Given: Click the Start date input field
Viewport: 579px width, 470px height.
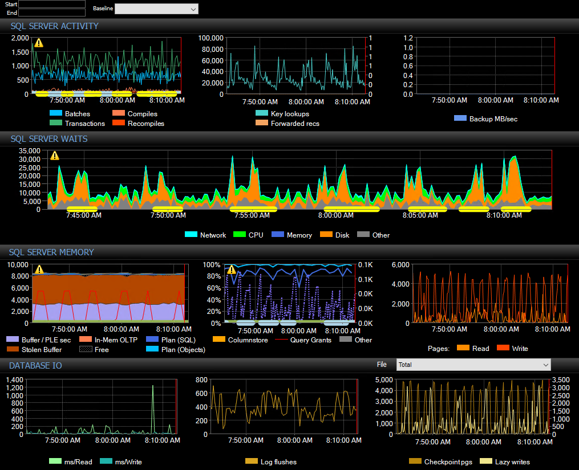Looking at the screenshot, I should [x=51, y=5].
